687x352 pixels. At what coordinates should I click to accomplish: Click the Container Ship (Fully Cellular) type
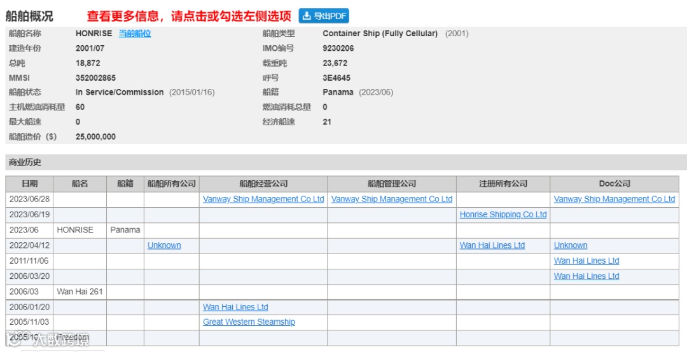point(380,34)
